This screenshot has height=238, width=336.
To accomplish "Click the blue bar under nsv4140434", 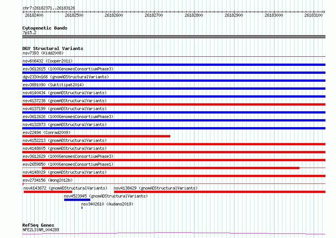I will 174,96.
